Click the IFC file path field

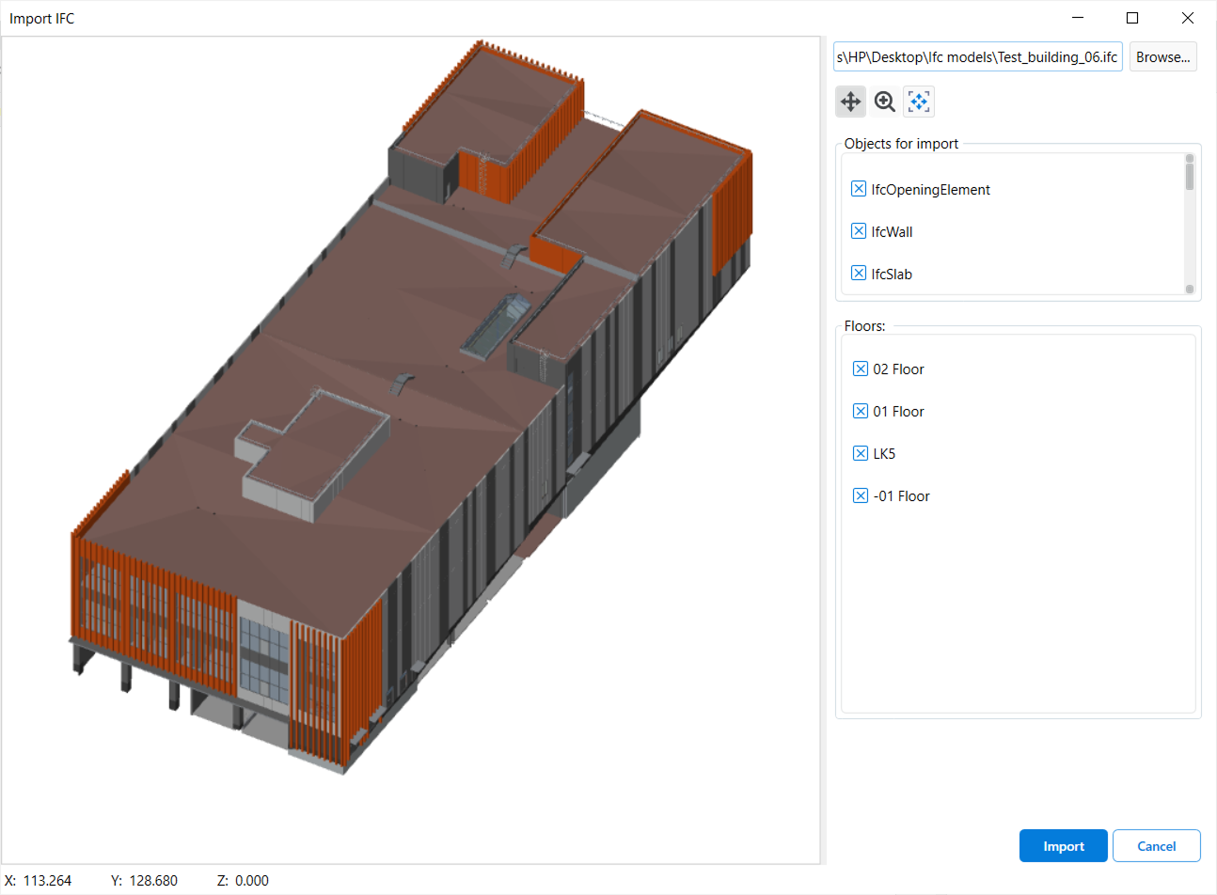click(977, 57)
